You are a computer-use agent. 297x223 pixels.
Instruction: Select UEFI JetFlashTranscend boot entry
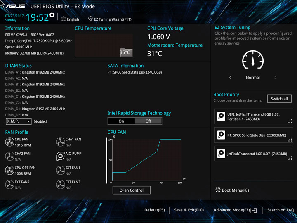254,116
